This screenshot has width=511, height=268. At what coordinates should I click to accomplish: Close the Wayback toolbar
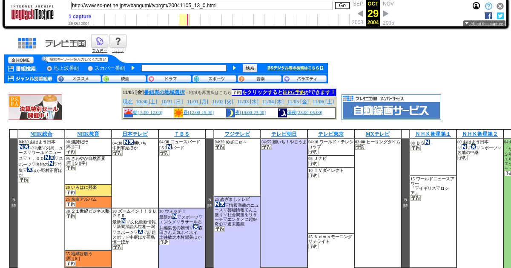pyautogui.click(x=500, y=6)
